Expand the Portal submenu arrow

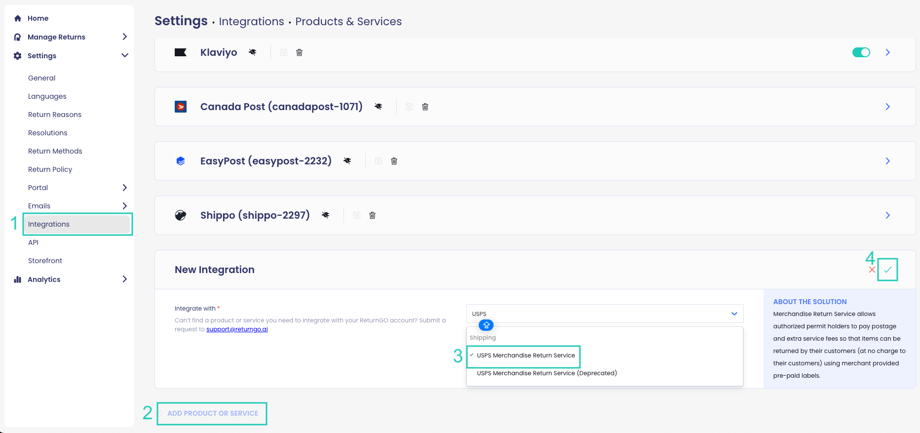[x=125, y=188]
